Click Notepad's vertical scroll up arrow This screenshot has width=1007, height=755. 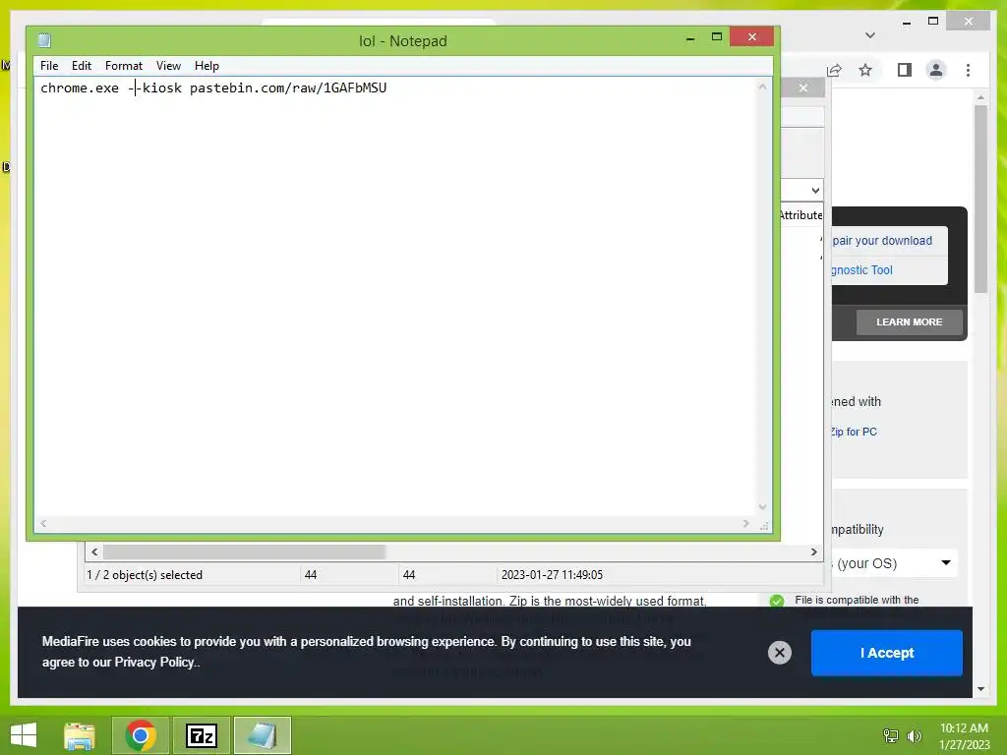762,87
